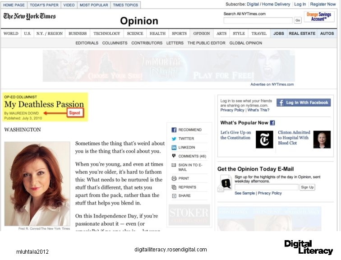Viewport: 341px width, 260px height.
Task: Open the SPORTS section
Action: (179, 33)
